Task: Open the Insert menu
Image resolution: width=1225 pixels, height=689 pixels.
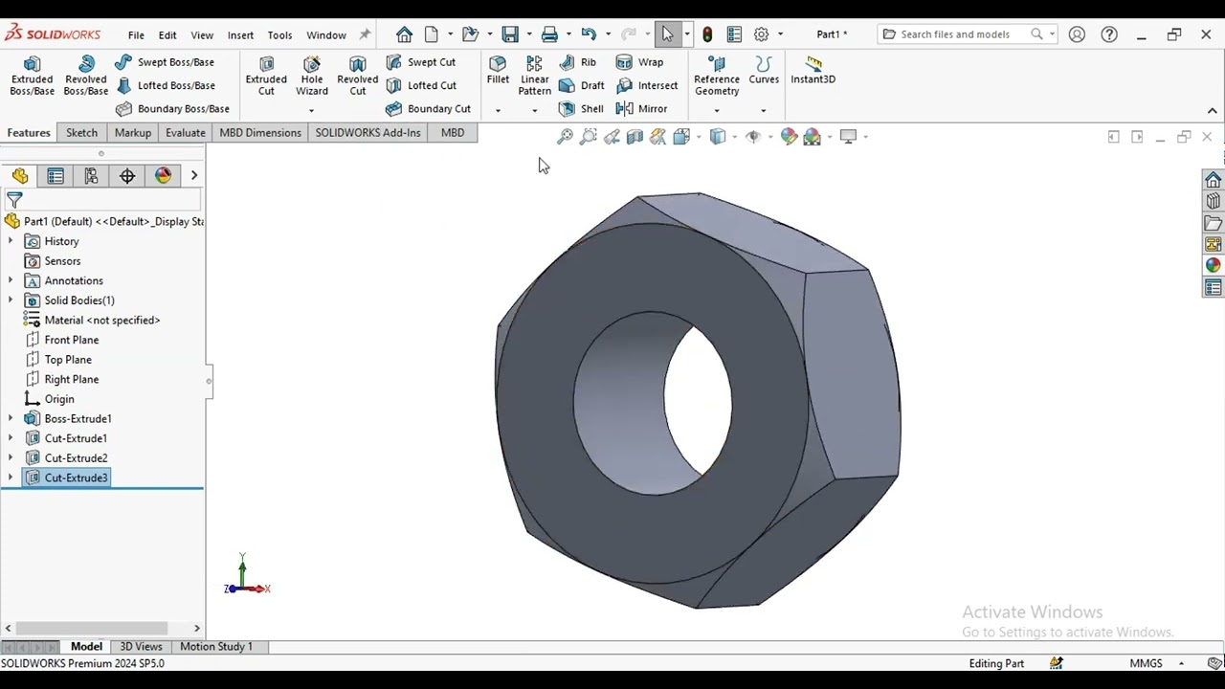Action: [240, 35]
